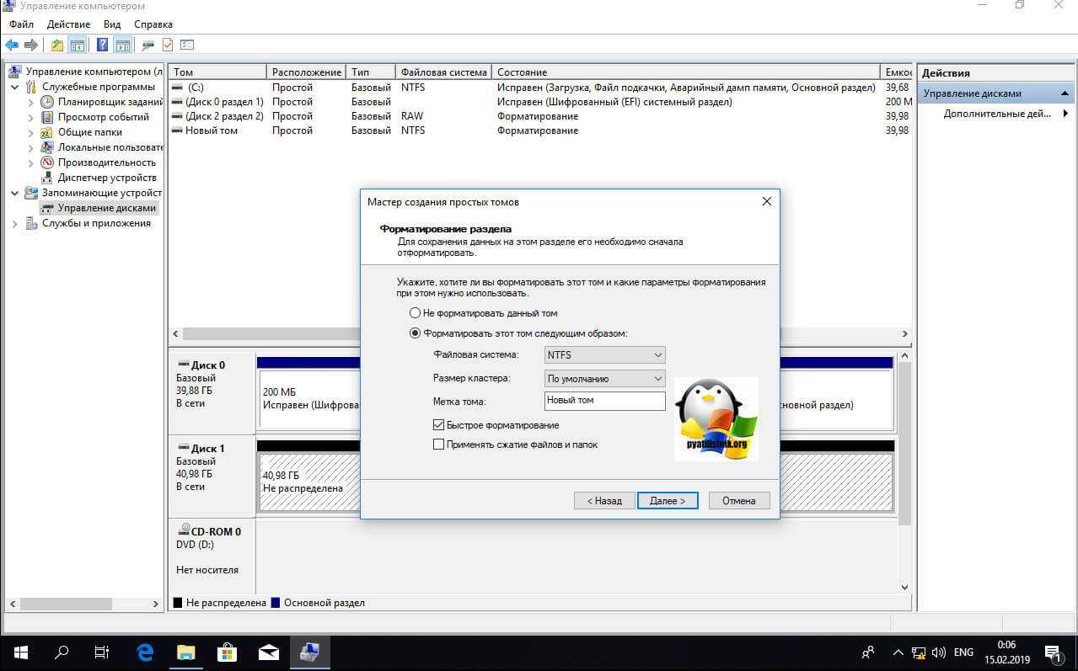Open Microsoft Edge from the taskbar

point(145,652)
